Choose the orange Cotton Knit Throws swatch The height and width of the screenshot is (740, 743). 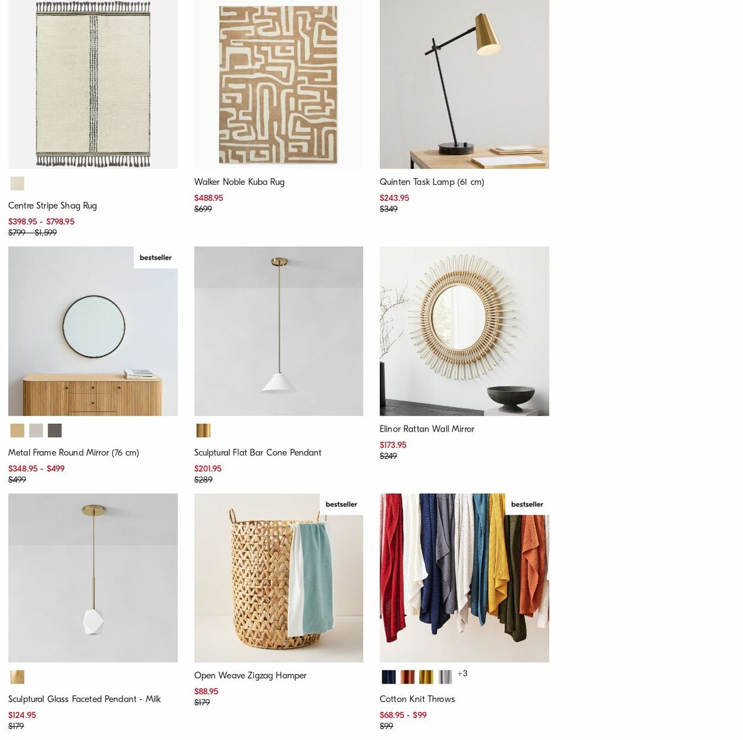pos(407,676)
